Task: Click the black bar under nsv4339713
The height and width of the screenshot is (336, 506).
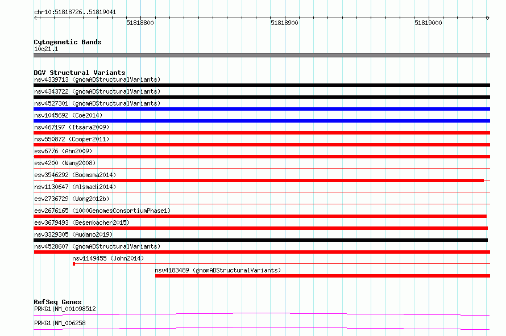Action: pyautogui.click(x=262, y=85)
